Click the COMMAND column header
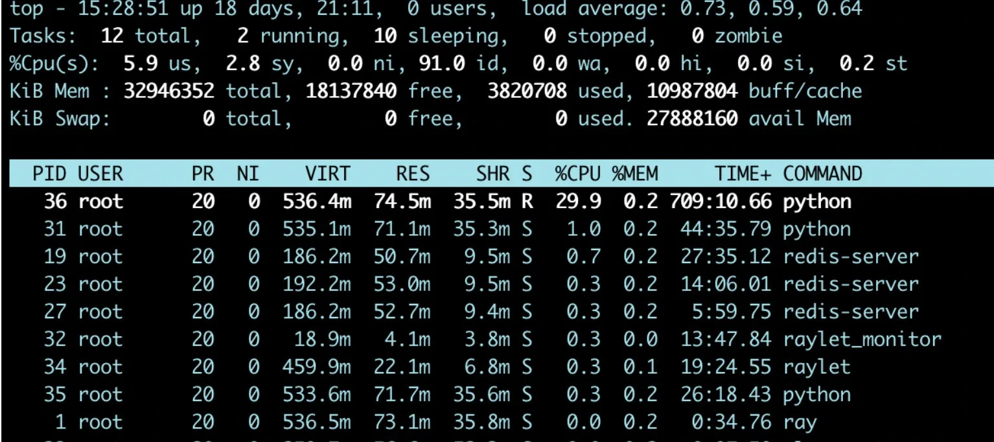994x442 pixels. [822, 174]
